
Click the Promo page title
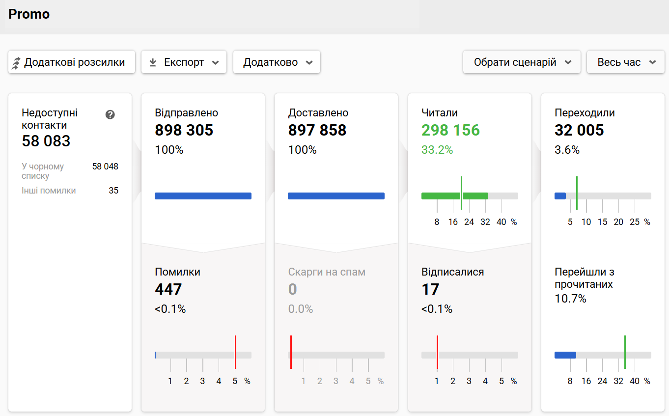tap(29, 14)
